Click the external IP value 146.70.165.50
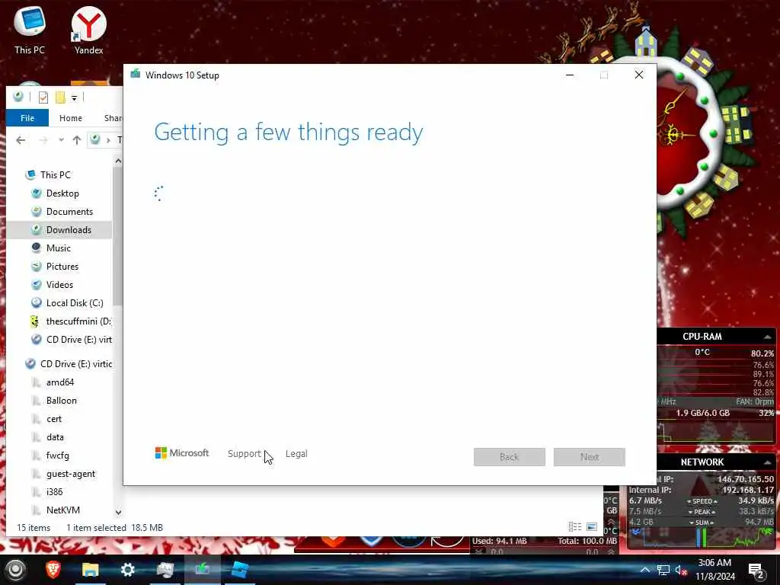The height and width of the screenshot is (585, 780). [745, 479]
